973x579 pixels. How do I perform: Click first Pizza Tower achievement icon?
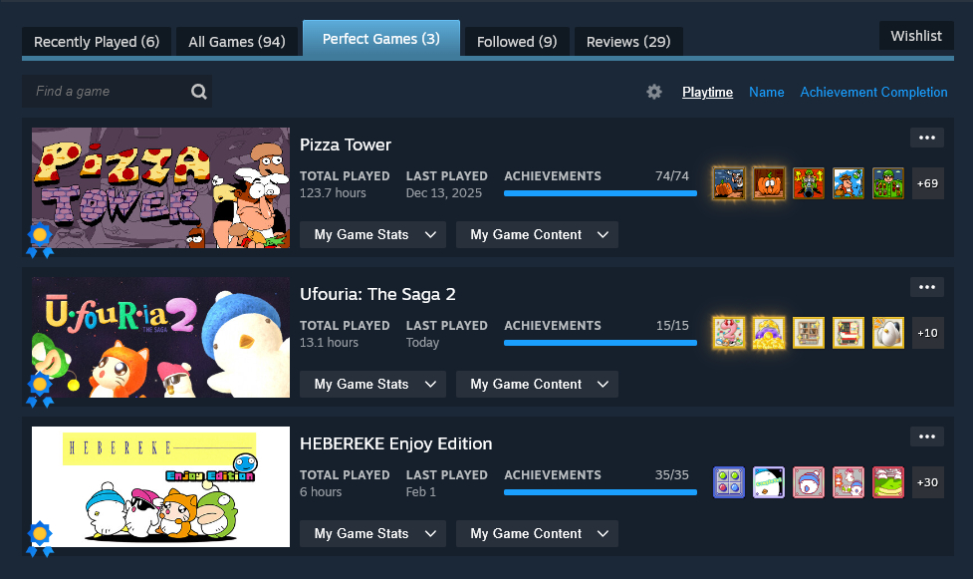tap(729, 183)
